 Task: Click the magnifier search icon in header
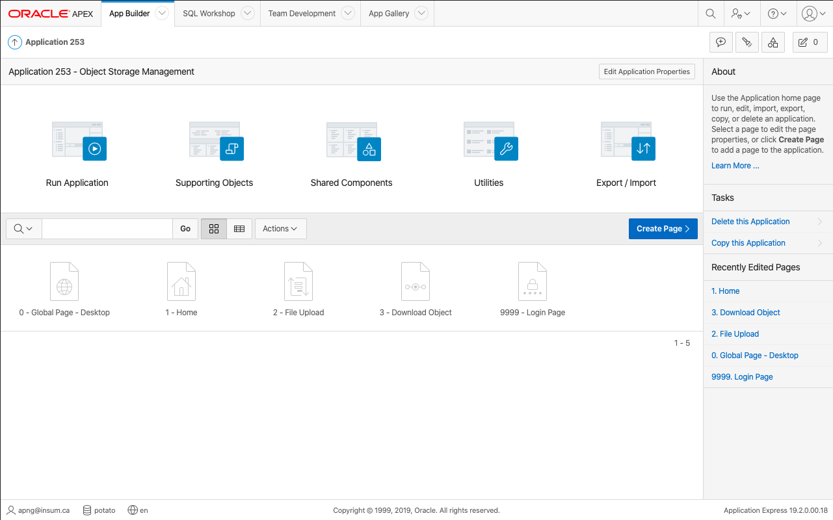tap(711, 14)
